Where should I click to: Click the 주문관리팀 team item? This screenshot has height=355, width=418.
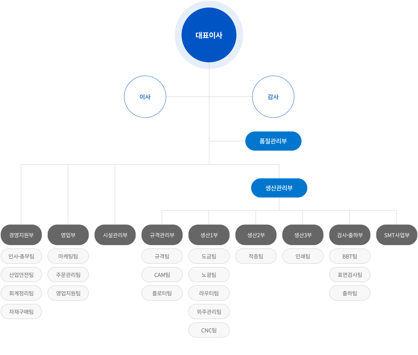click(x=68, y=275)
